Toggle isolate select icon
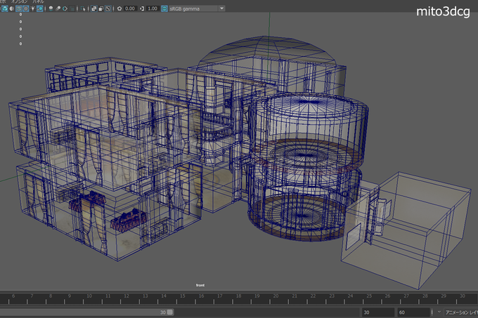This screenshot has height=318, width=478. [x=83, y=8]
